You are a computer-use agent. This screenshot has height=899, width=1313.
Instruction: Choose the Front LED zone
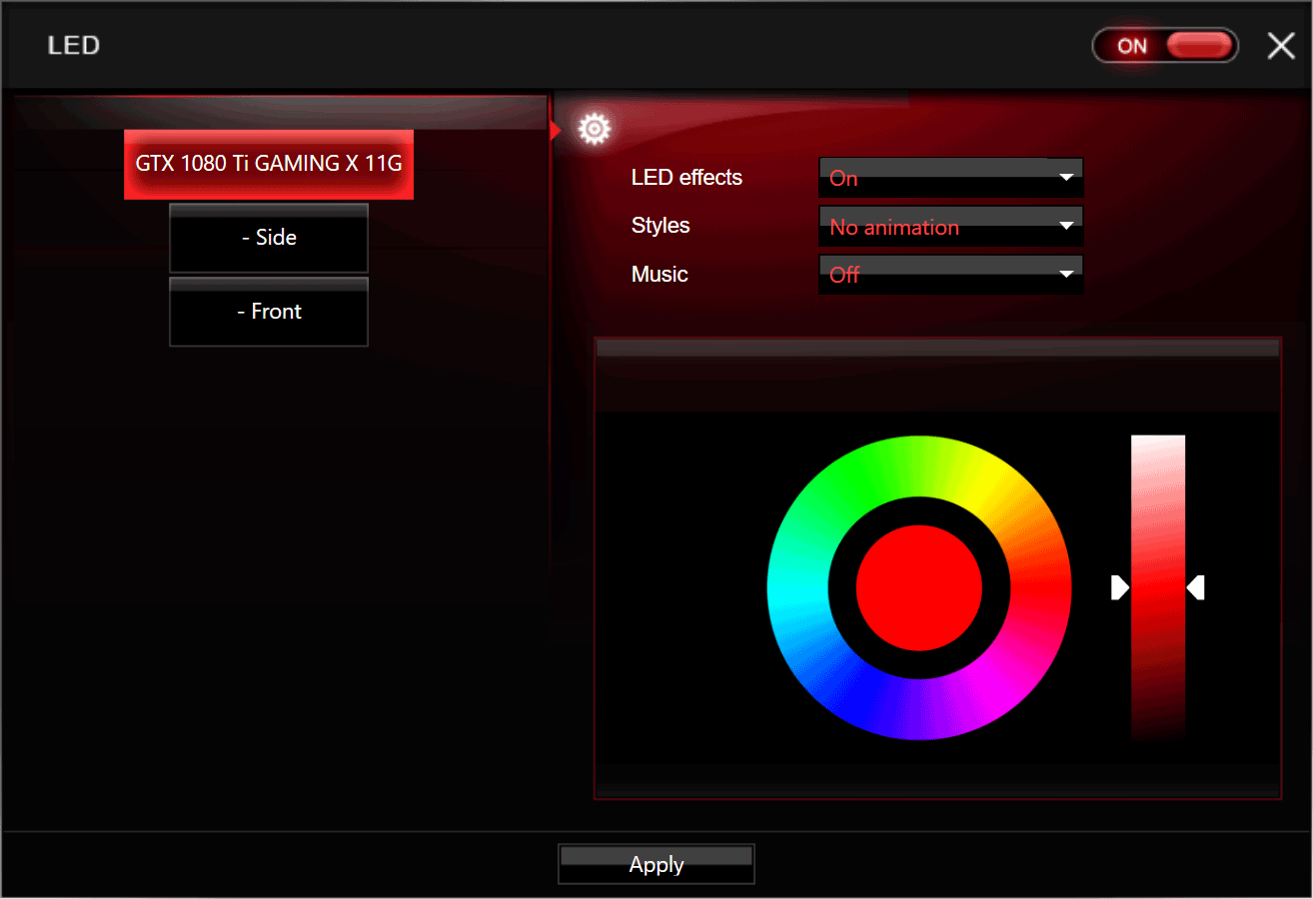(x=269, y=312)
